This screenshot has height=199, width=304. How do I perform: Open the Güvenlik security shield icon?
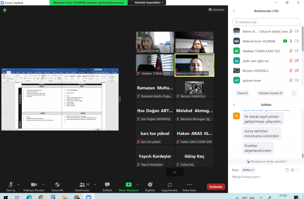pos(57,185)
